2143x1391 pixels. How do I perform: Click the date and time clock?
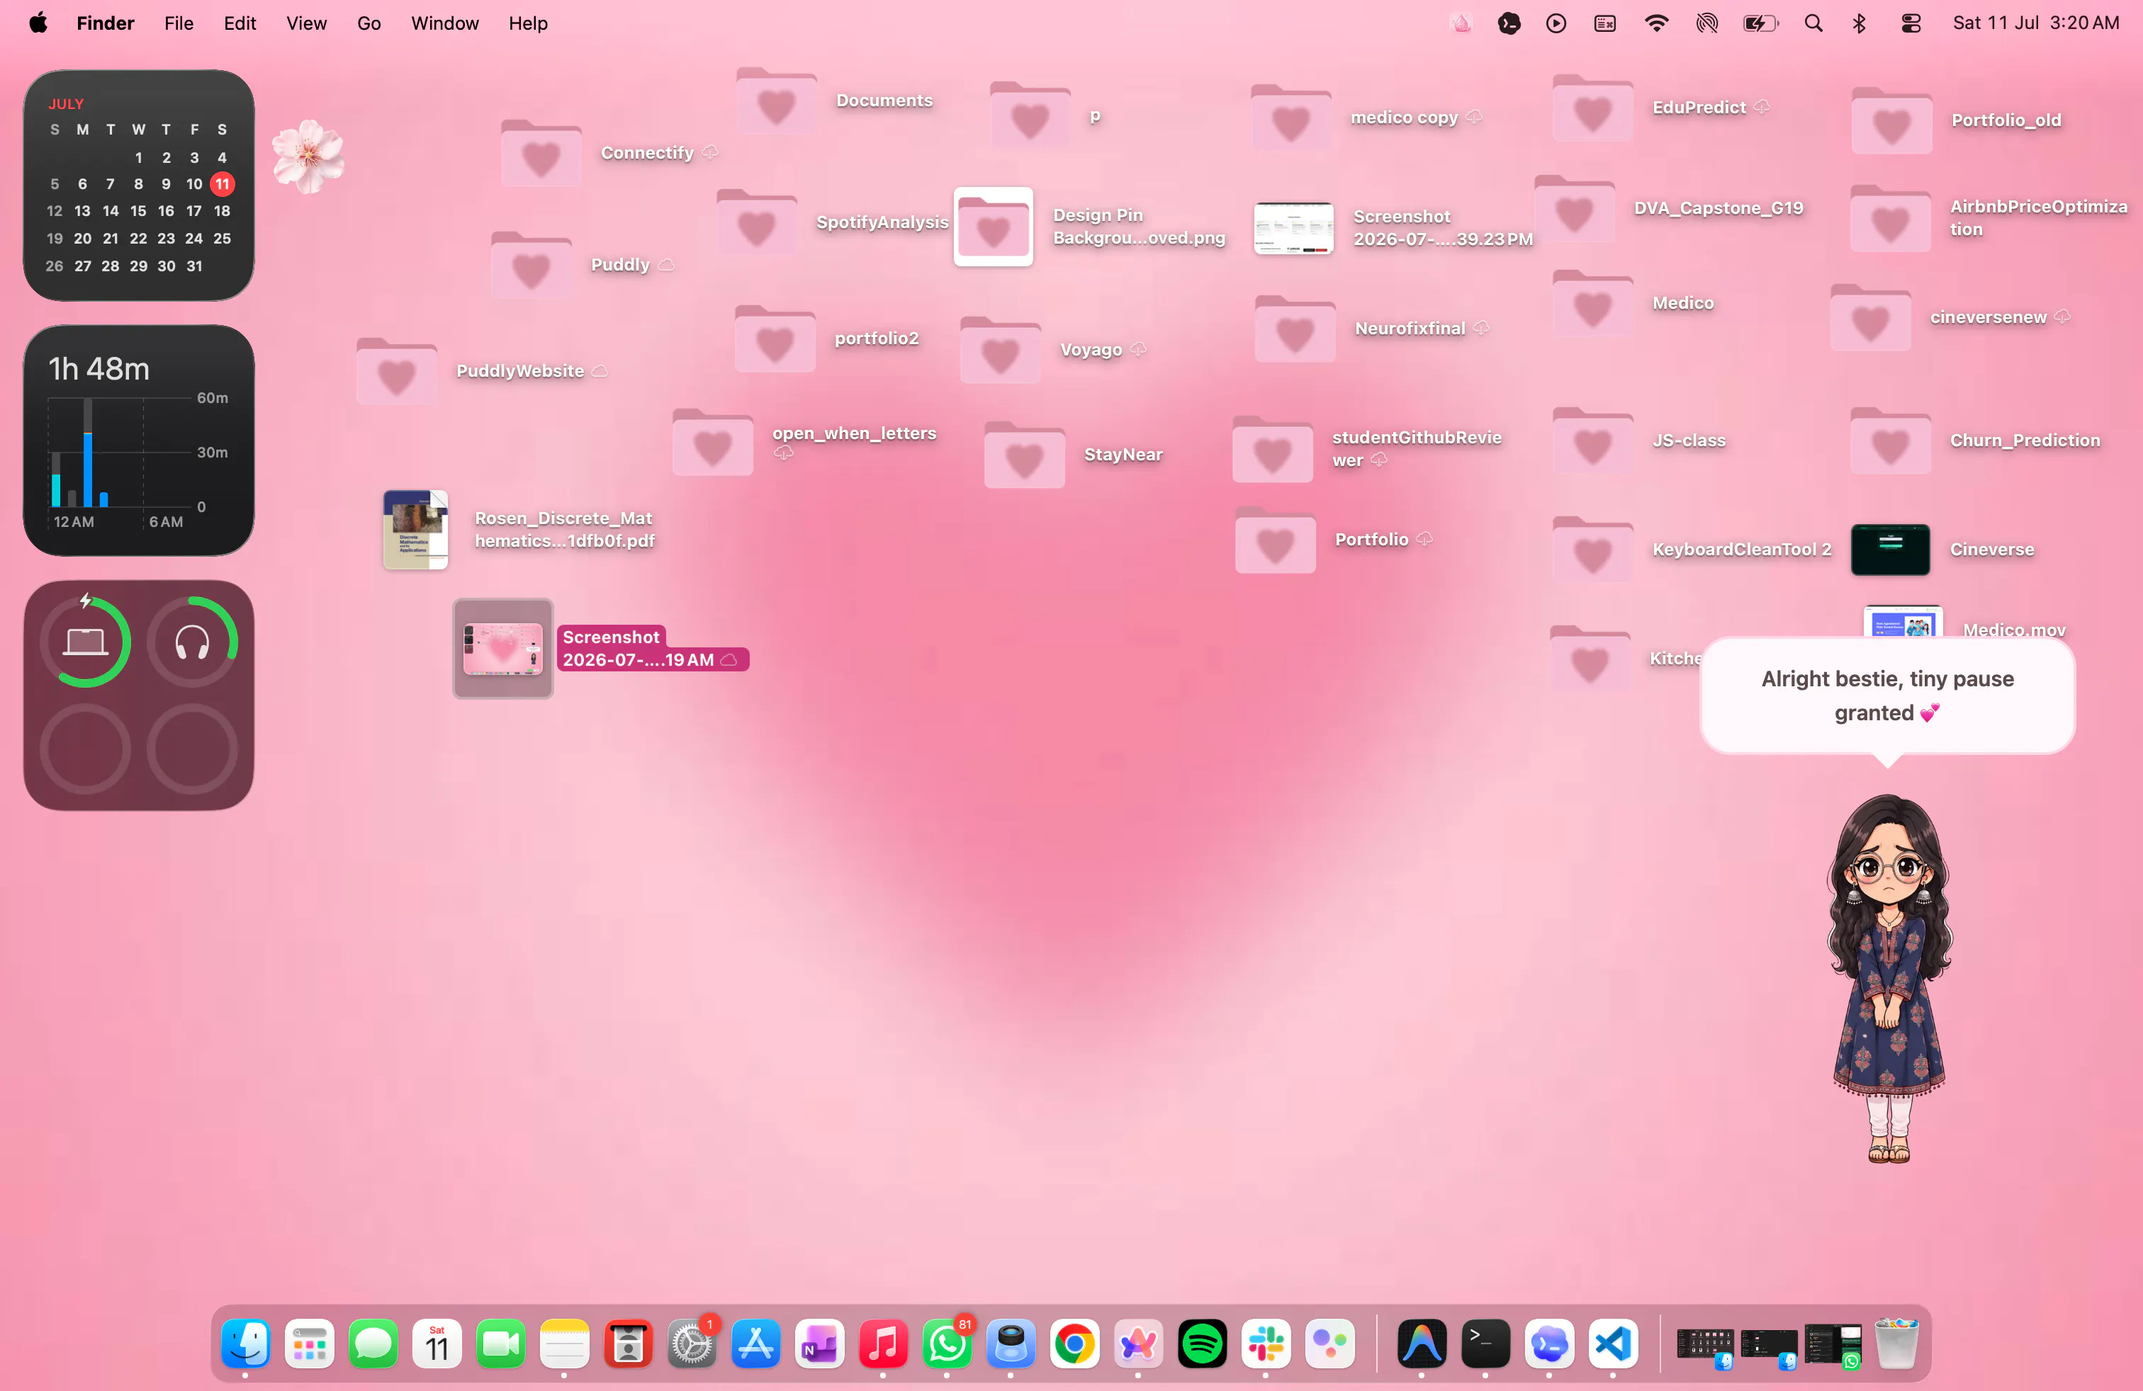(x=2036, y=23)
